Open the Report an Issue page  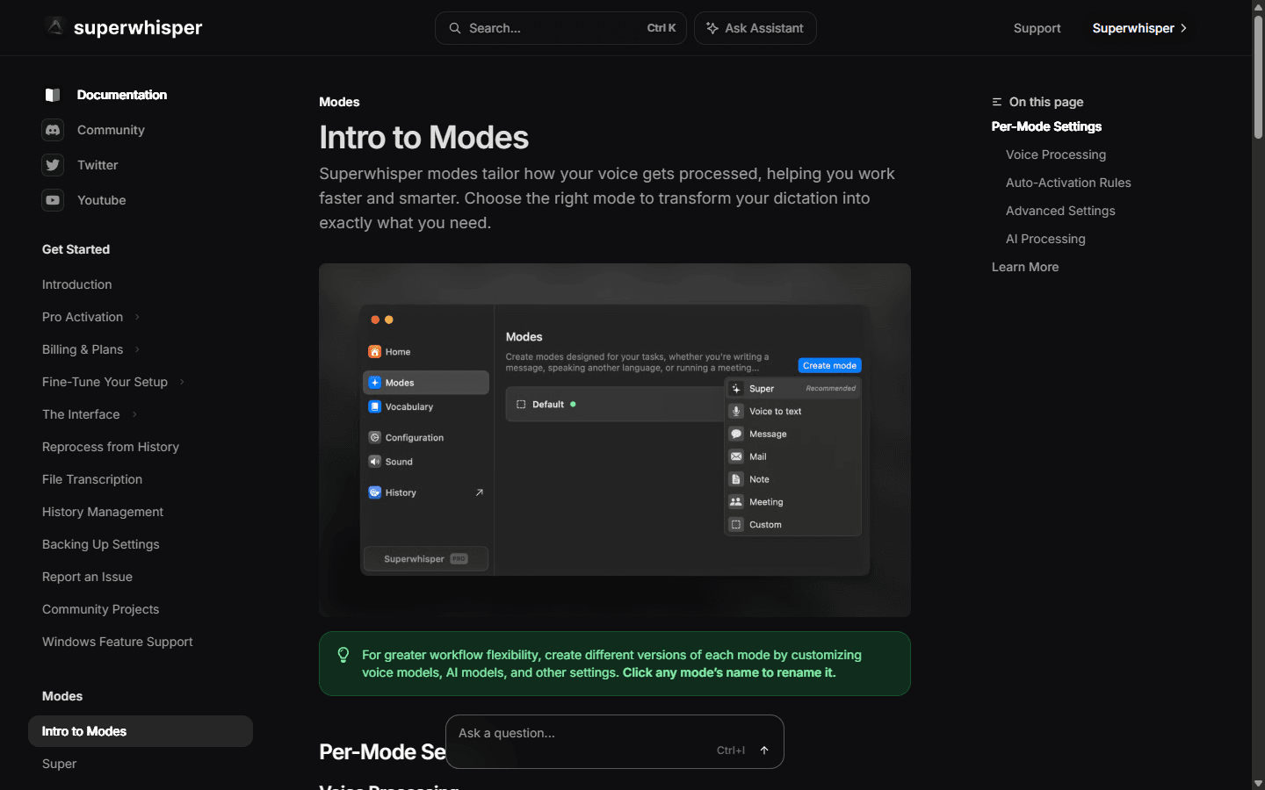87,577
